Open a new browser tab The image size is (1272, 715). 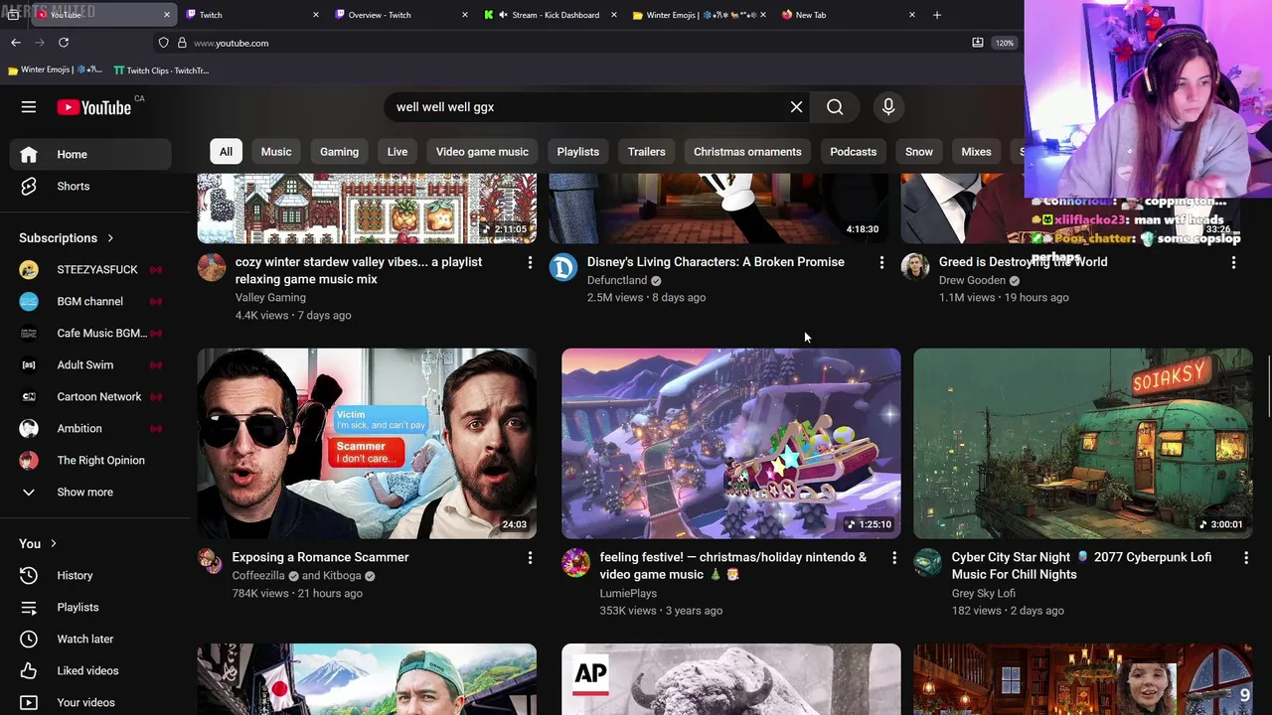pos(936,15)
